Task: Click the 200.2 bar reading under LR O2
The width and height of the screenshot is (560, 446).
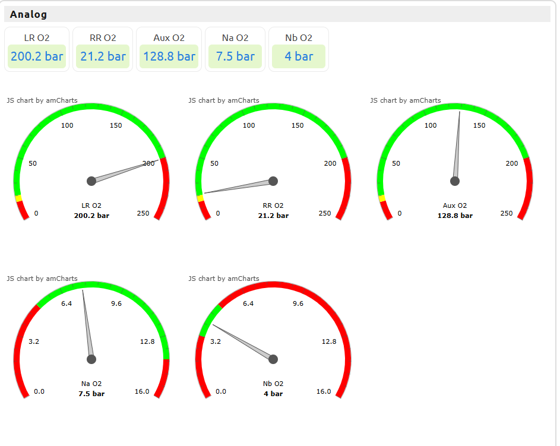Action: (x=91, y=215)
